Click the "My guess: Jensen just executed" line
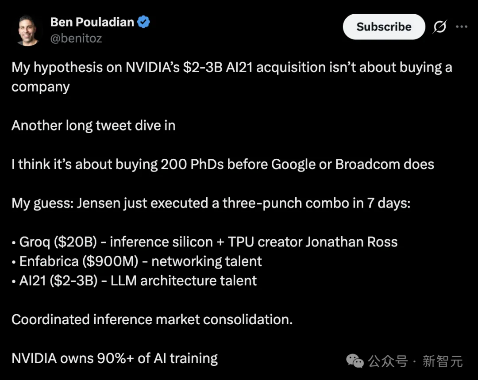Screen dimensions: 478x380 211,203
